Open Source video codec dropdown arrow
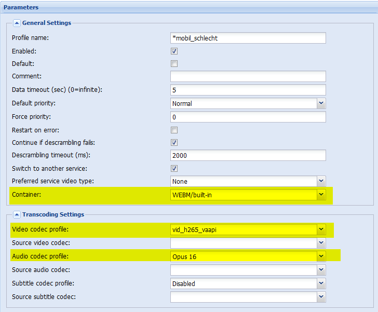This screenshot has height=312, width=378. pyautogui.click(x=321, y=243)
